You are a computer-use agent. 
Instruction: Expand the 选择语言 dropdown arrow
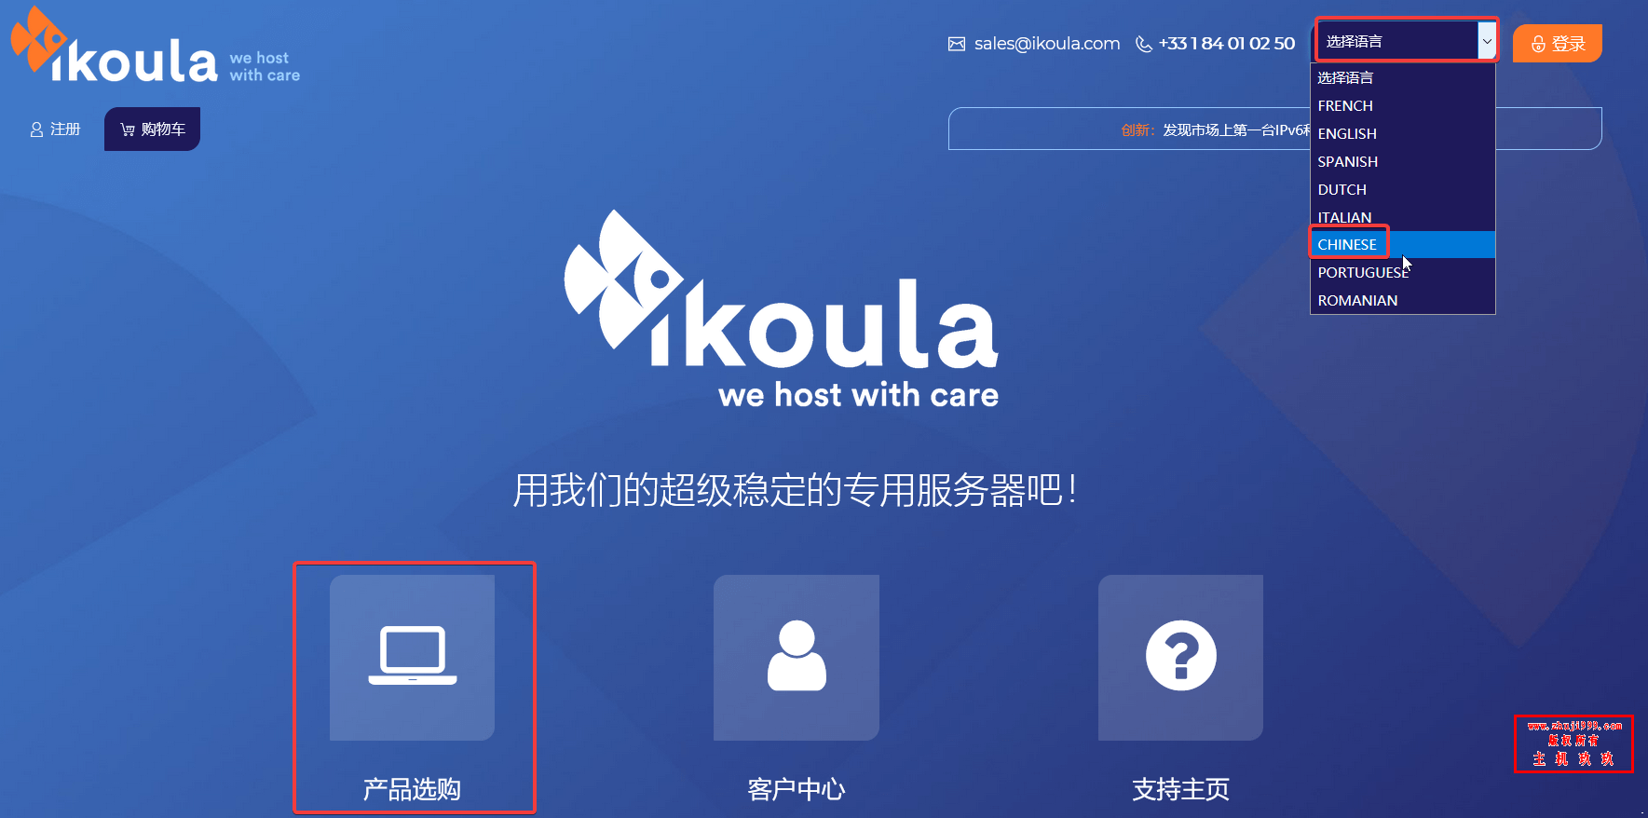click(x=1487, y=41)
